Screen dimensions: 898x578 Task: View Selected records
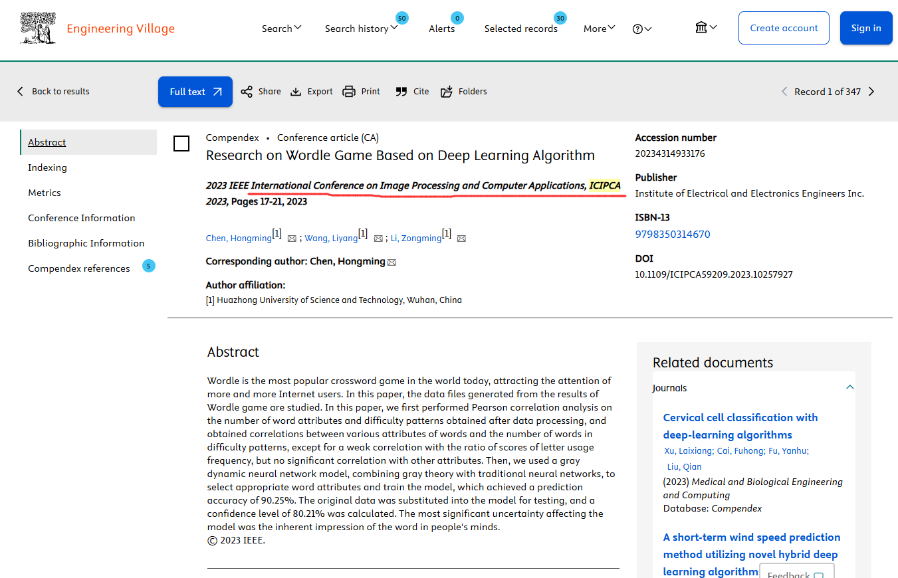pos(520,28)
